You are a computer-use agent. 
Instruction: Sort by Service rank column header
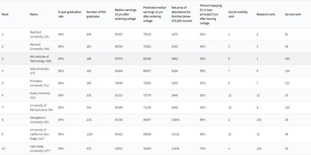[293, 14]
